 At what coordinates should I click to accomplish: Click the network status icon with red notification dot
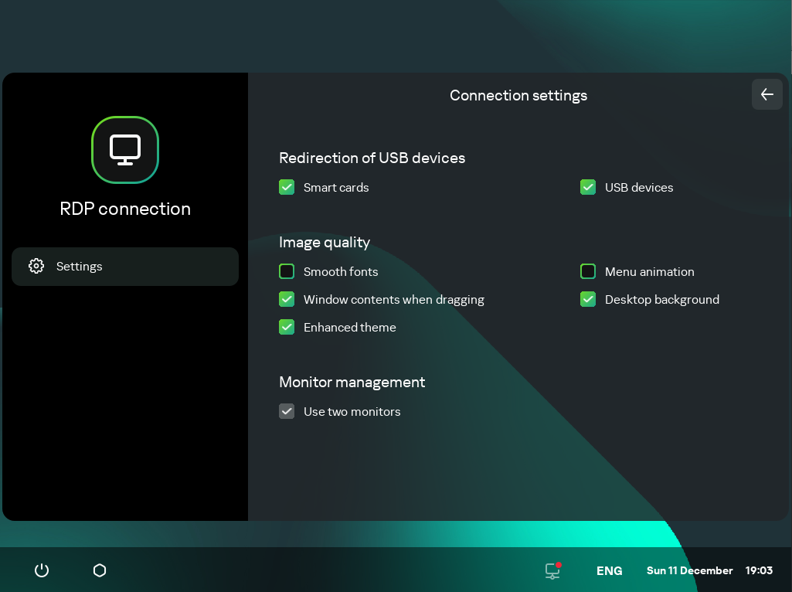tap(552, 570)
